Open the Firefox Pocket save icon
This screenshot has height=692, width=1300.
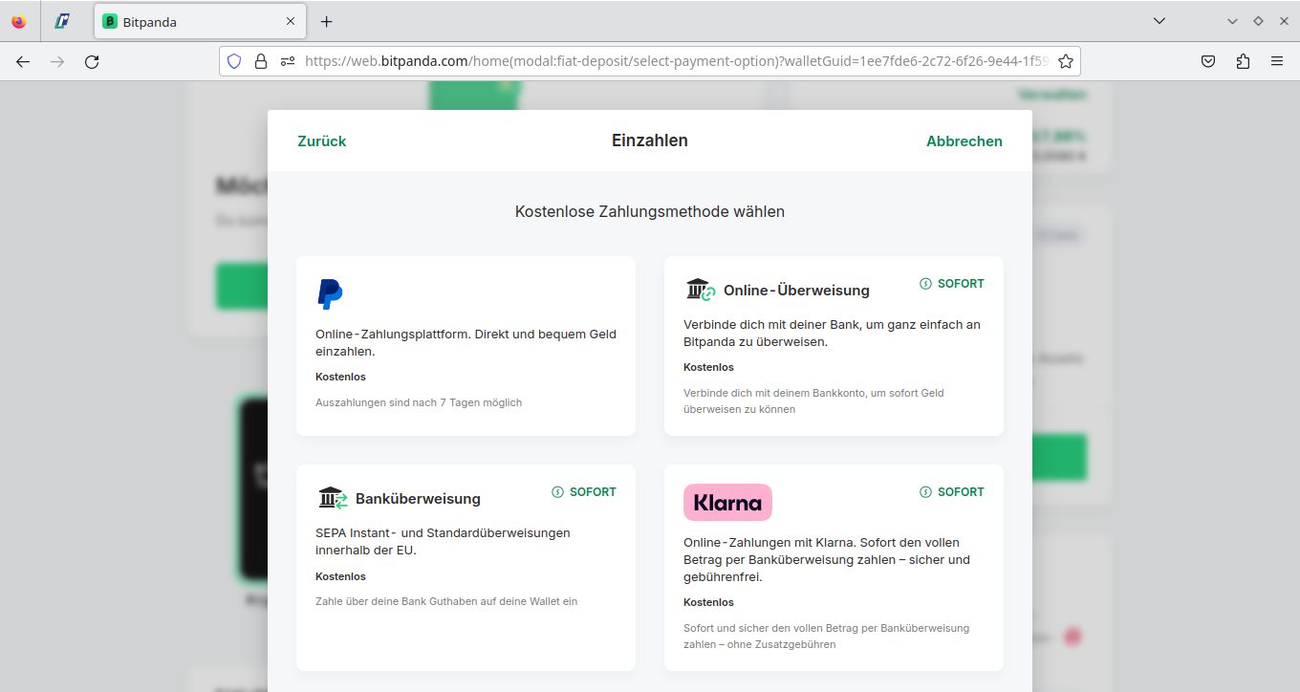pyautogui.click(x=1208, y=61)
